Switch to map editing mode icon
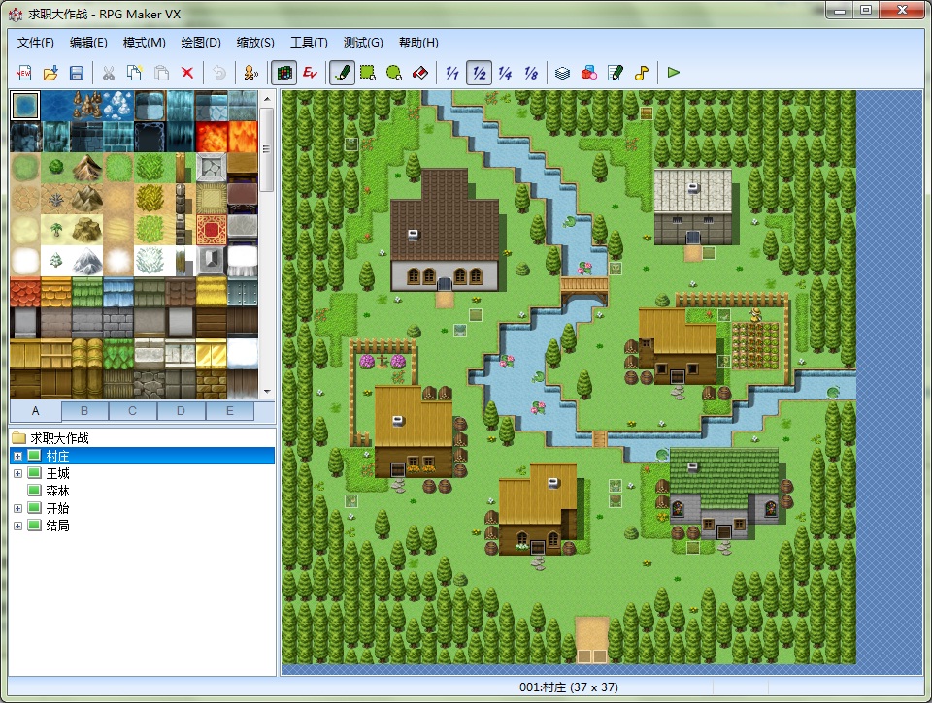The height and width of the screenshot is (703, 932). (x=283, y=73)
